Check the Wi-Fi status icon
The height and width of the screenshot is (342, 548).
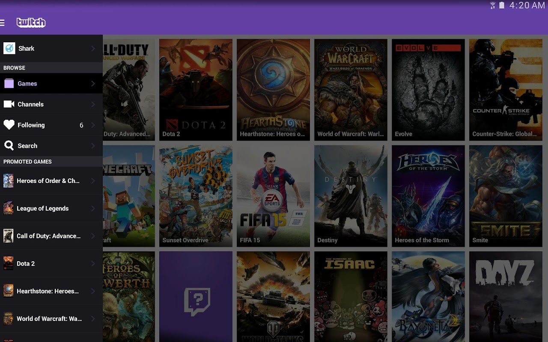pos(493,6)
